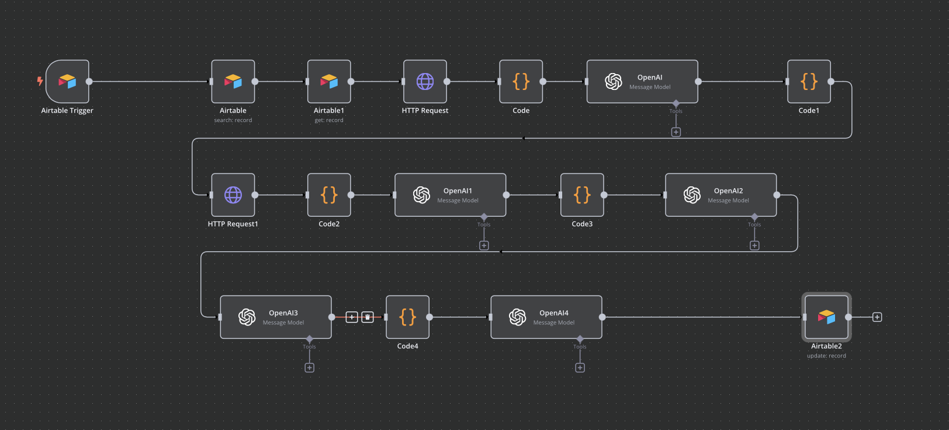949x430 pixels.
Task: Select the OpenAI4 Message Model node
Action: (x=546, y=317)
